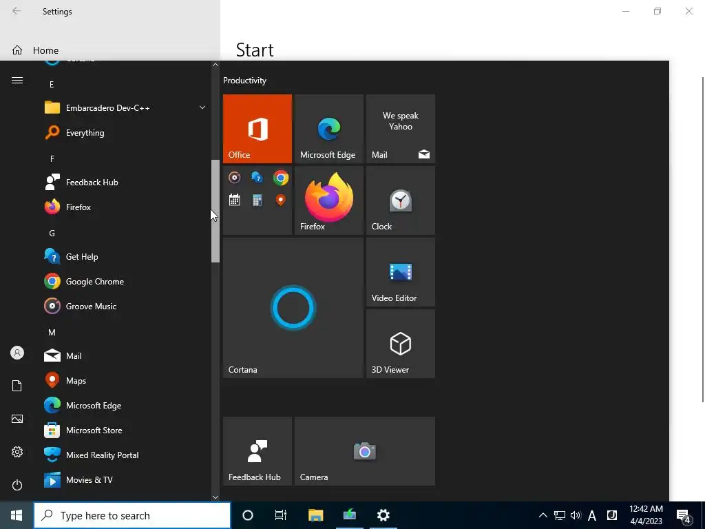
Task: Click the app list scroll-down arrow
Action: click(215, 497)
